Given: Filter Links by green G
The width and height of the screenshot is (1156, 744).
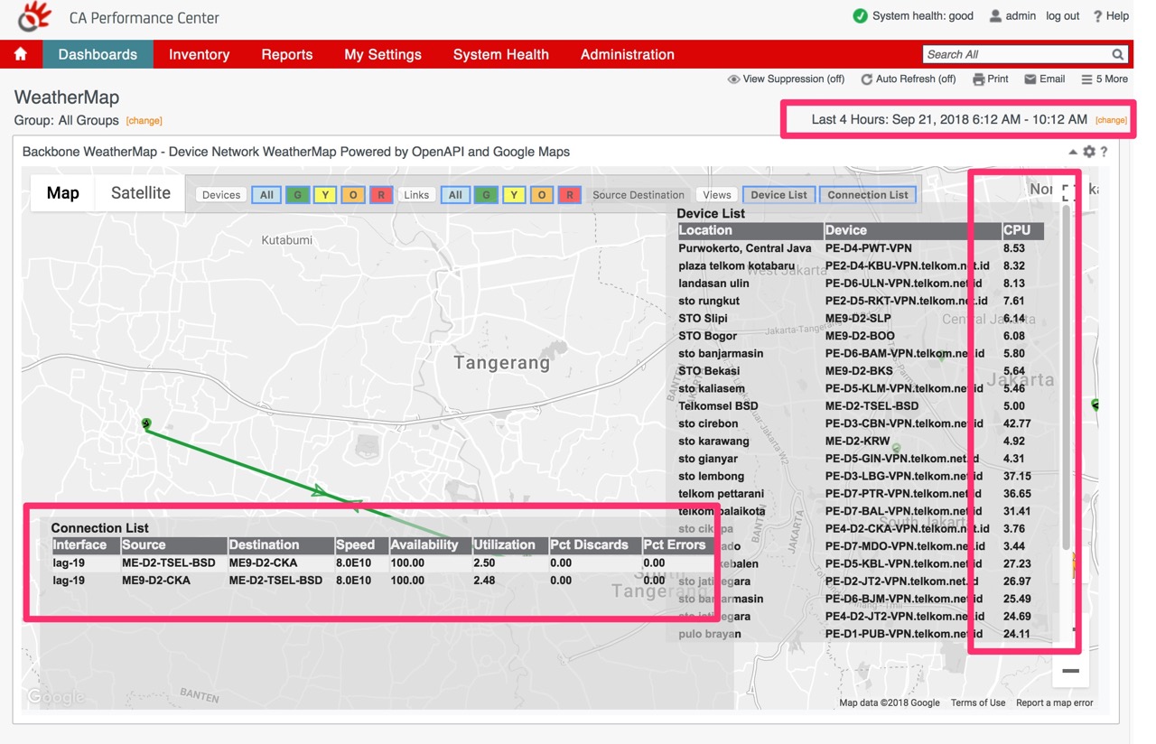Looking at the screenshot, I should 486,195.
